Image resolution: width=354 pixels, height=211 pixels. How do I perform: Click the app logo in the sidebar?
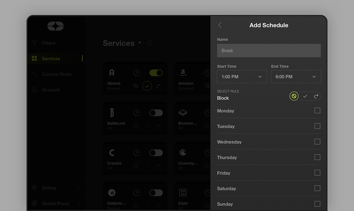pyautogui.click(x=55, y=26)
